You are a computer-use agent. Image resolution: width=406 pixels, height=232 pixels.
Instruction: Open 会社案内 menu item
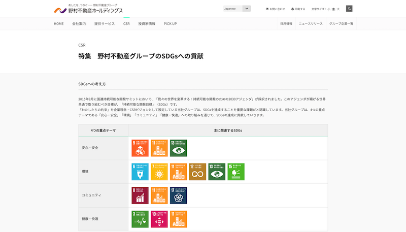(79, 23)
